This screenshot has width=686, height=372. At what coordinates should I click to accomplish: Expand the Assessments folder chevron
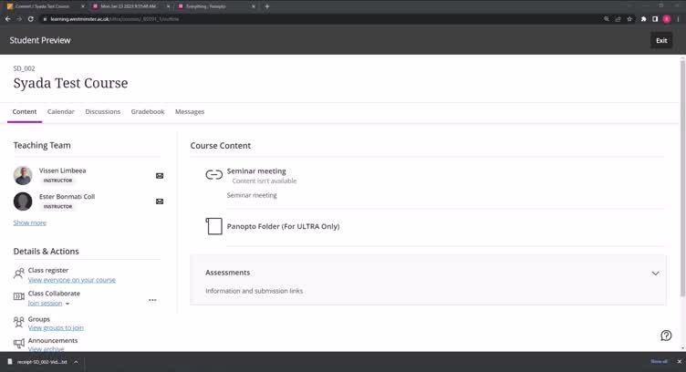pyautogui.click(x=655, y=273)
